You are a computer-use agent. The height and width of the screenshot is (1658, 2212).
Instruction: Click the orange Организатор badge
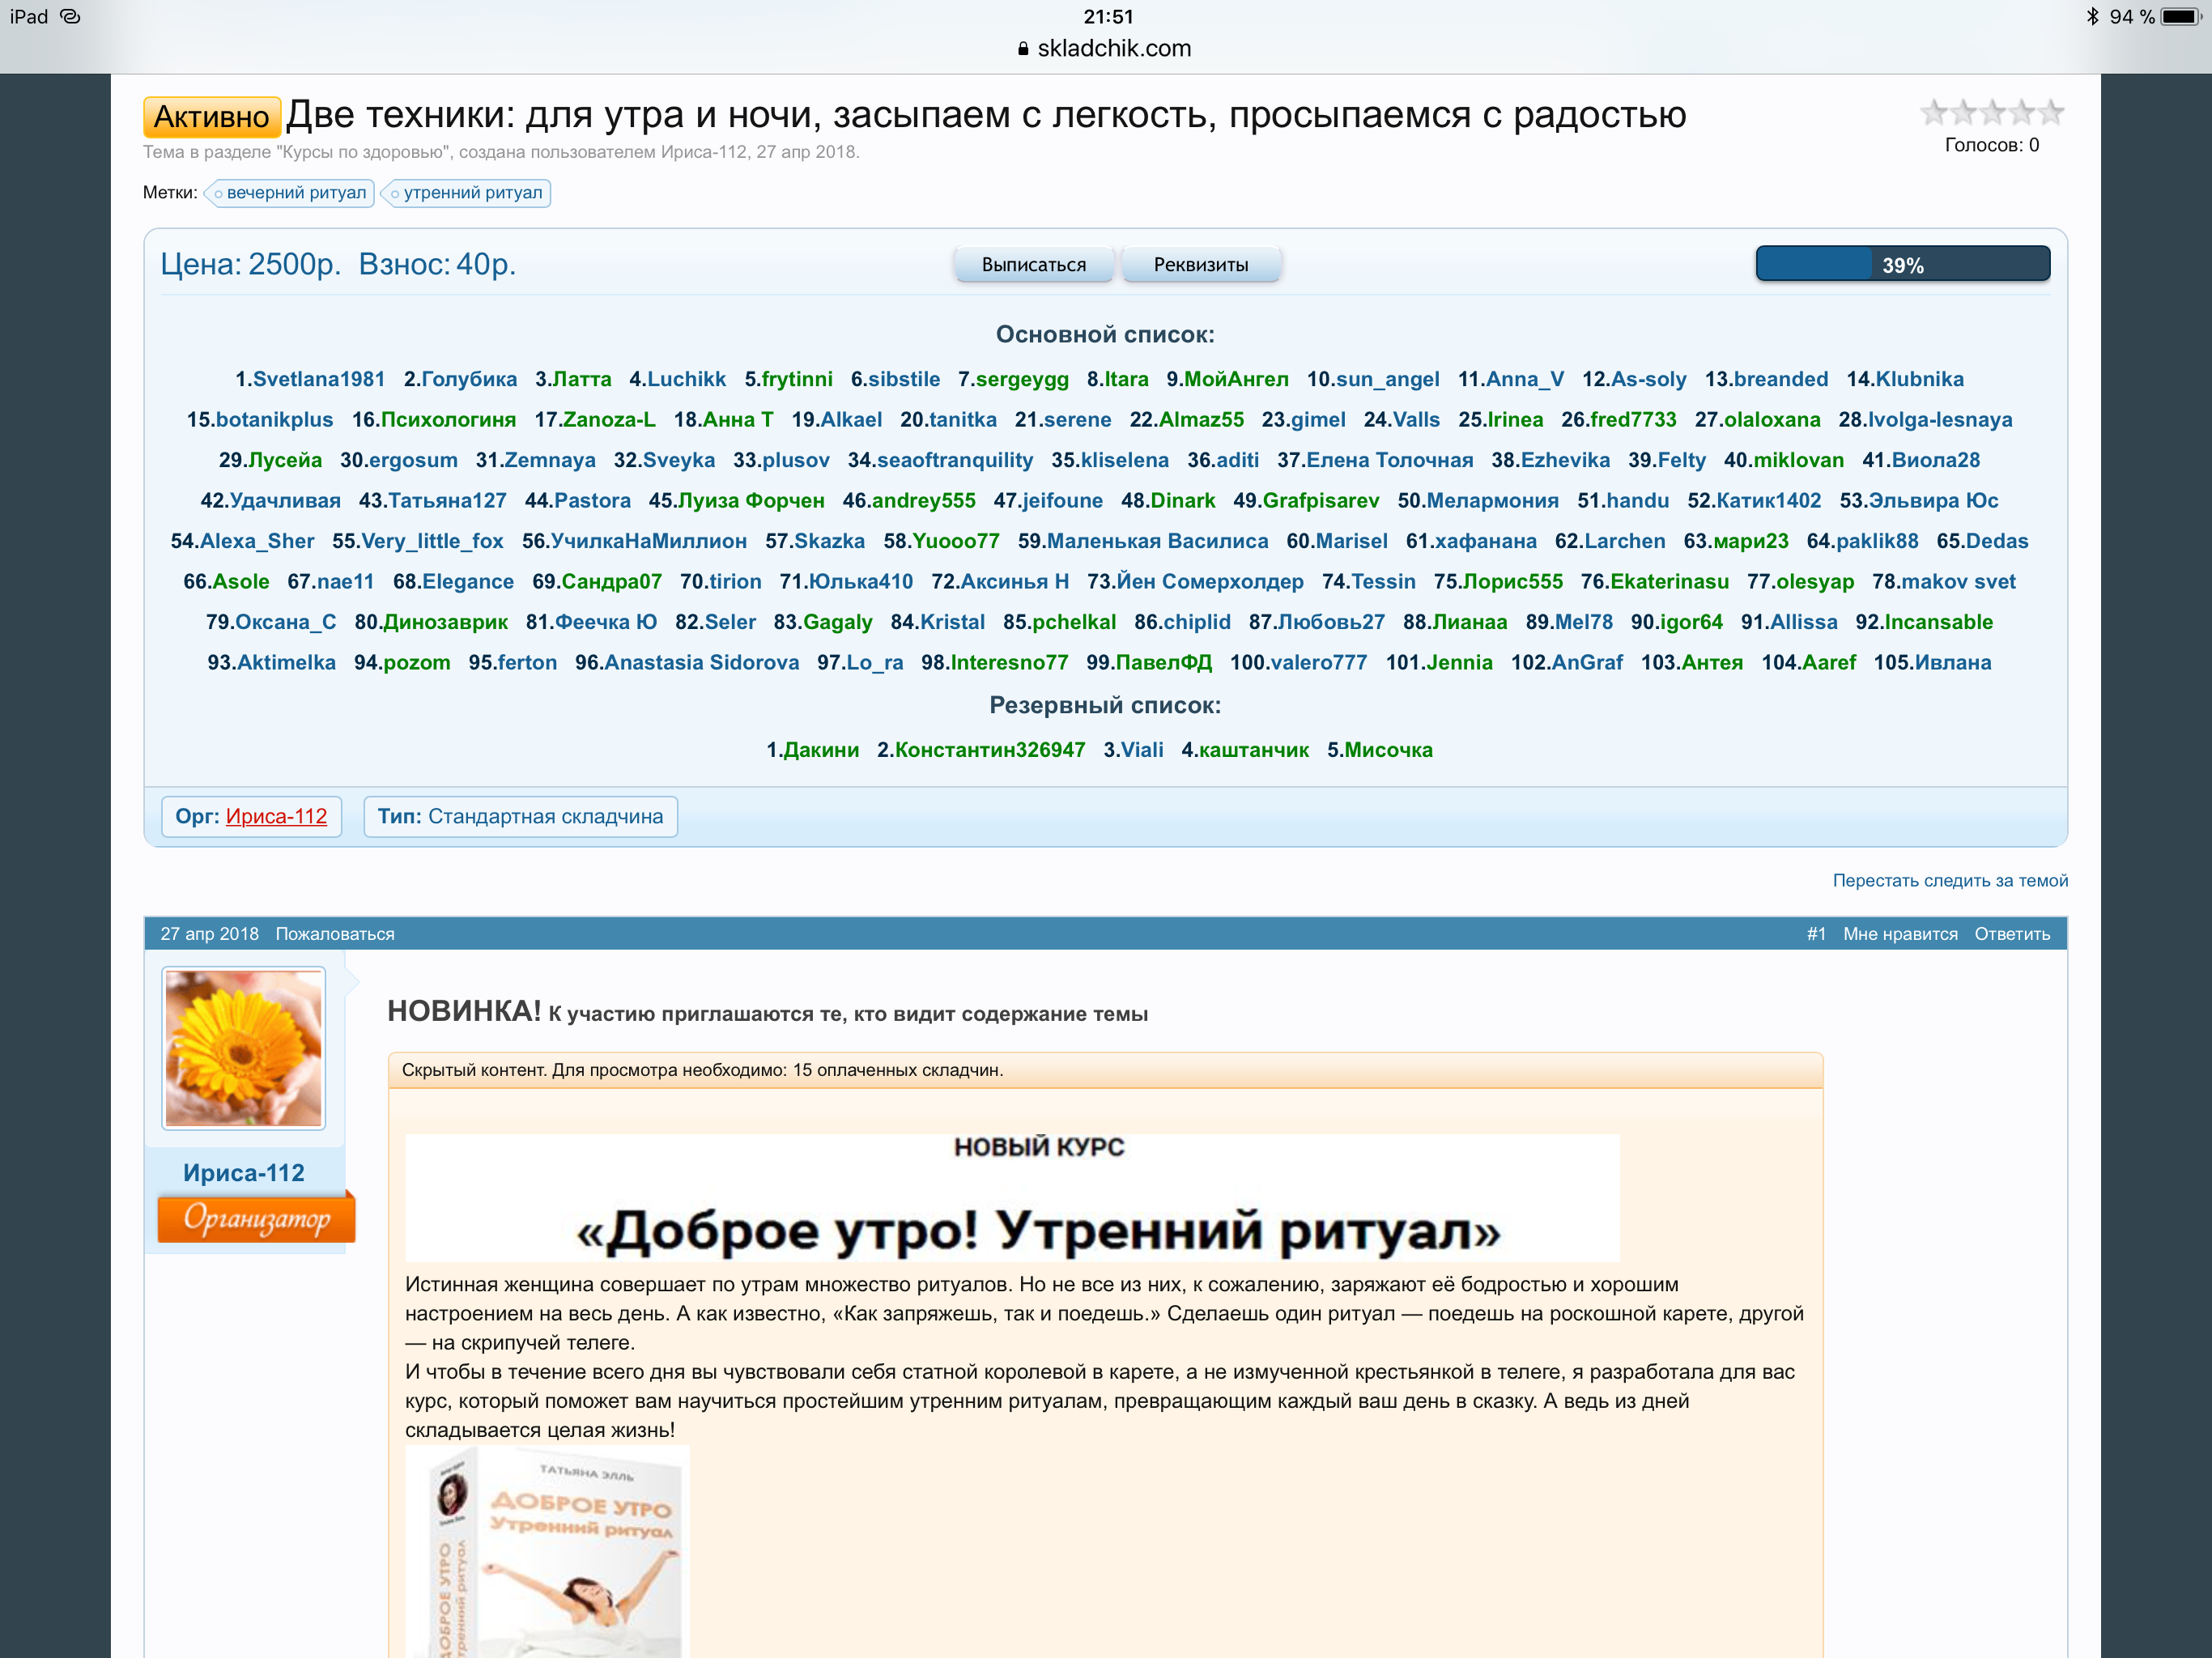coord(256,1218)
